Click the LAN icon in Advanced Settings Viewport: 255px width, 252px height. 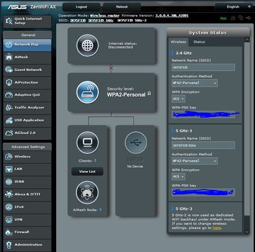point(9,169)
